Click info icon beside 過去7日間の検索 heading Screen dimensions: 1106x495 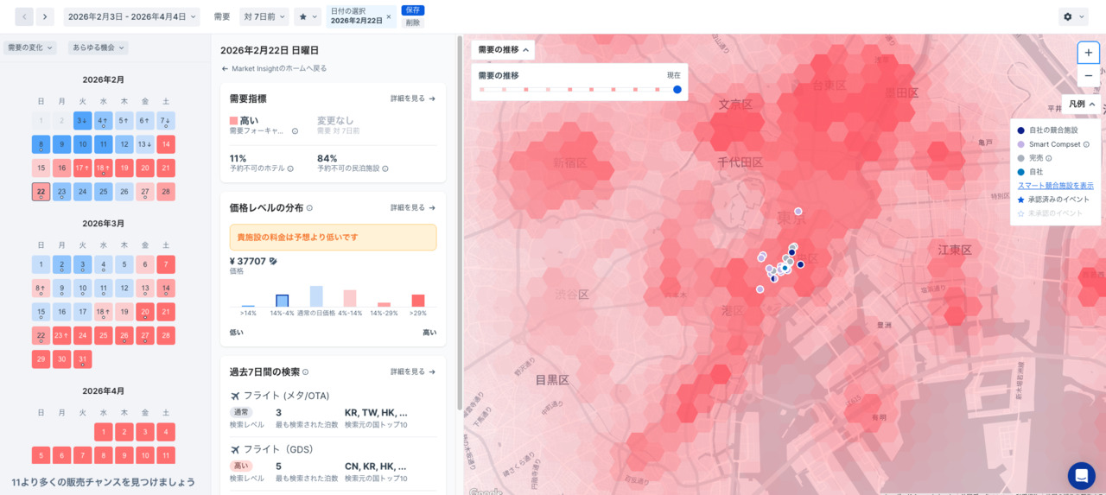click(x=305, y=372)
